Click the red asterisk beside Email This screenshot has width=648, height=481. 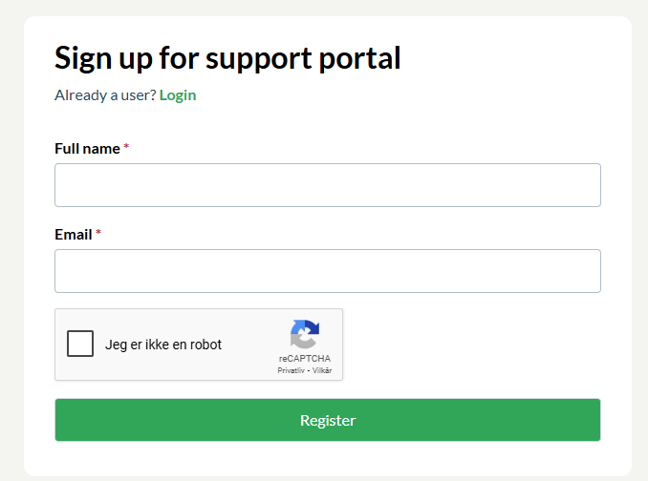click(98, 232)
